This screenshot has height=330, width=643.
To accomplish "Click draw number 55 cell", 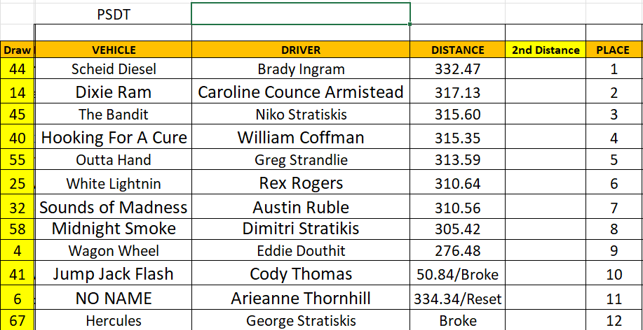I will pyautogui.click(x=18, y=159).
